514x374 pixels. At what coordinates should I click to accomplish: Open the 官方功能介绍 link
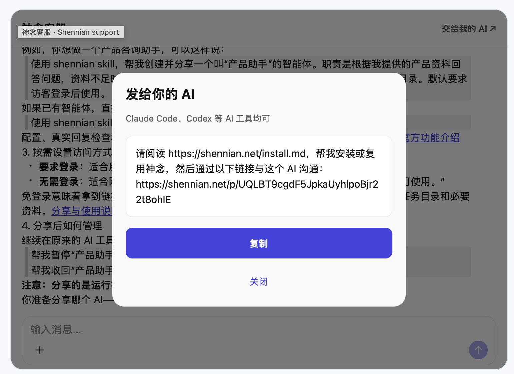432,138
